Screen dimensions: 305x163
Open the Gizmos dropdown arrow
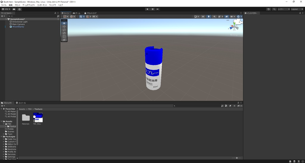(241, 17)
